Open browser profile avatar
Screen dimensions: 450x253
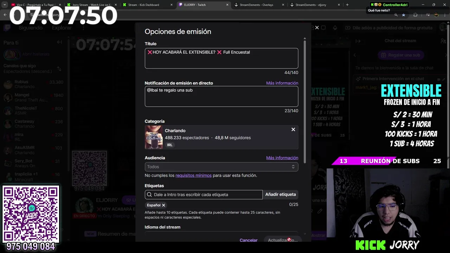coord(436,15)
